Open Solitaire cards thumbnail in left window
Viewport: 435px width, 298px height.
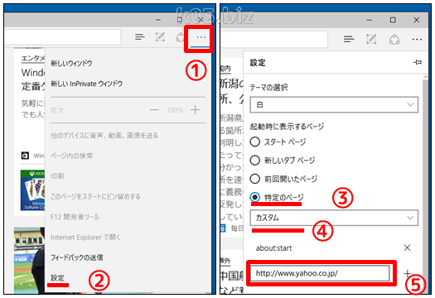point(33,190)
